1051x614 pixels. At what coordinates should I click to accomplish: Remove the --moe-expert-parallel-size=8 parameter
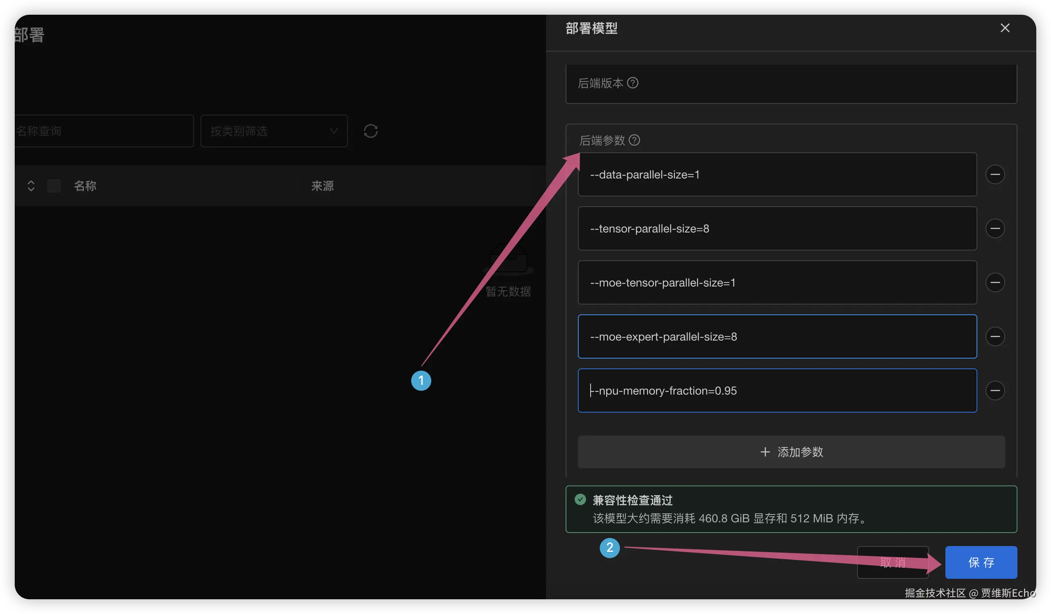coord(995,336)
